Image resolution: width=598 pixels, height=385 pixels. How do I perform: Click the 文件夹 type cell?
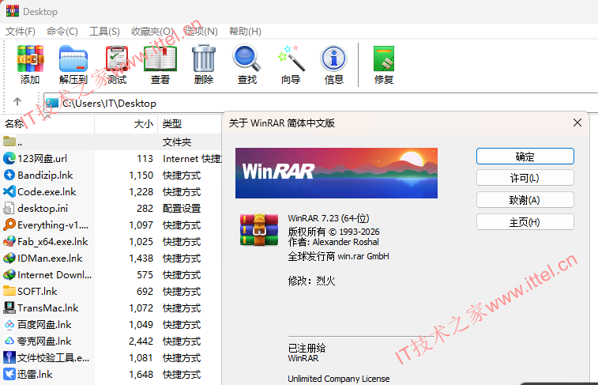(x=177, y=142)
